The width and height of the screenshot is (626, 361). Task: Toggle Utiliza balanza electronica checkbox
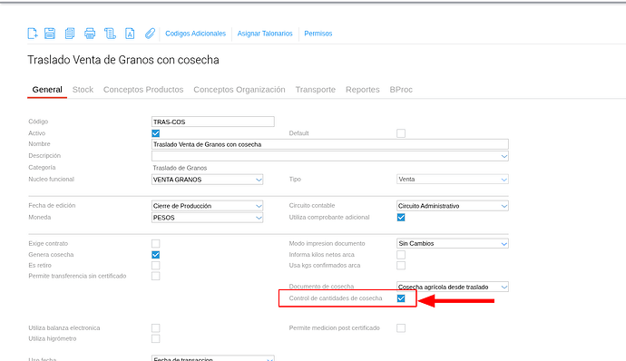tap(156, 327)
